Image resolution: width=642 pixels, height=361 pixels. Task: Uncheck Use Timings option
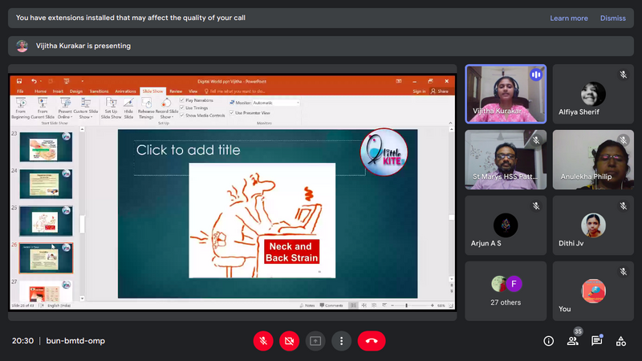(x=182, y=107)
